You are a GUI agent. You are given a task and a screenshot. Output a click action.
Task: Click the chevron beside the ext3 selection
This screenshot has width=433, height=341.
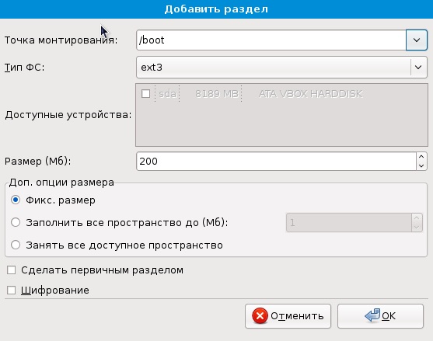click(x=418, y=67)
